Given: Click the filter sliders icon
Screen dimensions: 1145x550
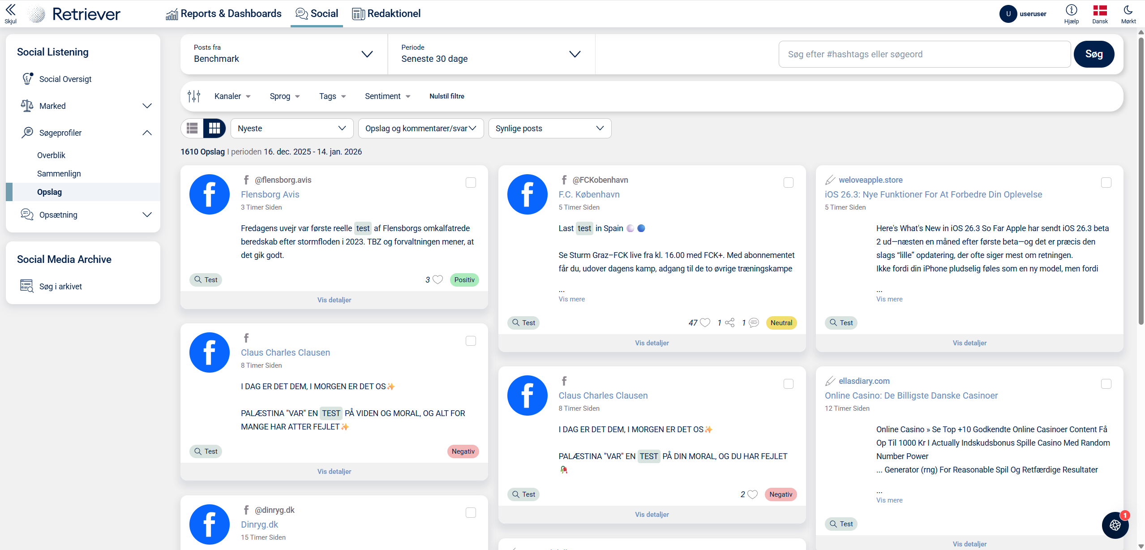Looking at the screenshot, I should [x=194, y=96].
